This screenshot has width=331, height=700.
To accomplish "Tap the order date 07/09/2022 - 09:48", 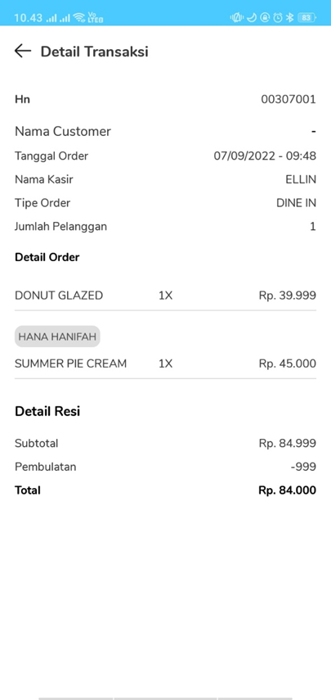I will [x=265, y=156].
